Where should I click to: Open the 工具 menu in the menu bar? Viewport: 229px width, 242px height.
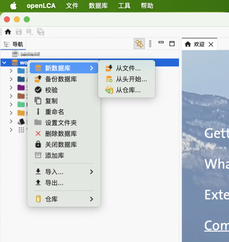coord(124,6)
